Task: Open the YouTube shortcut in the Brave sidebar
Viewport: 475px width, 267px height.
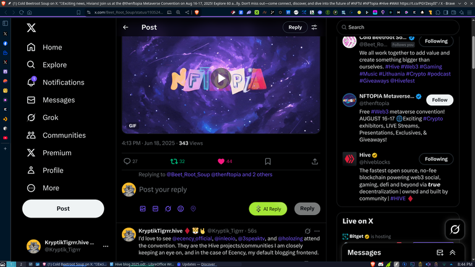Action: (5, 138)
